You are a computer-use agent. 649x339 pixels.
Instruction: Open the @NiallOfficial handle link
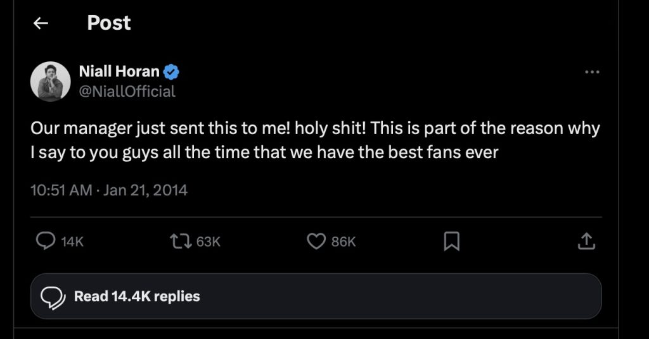(127, 91)
